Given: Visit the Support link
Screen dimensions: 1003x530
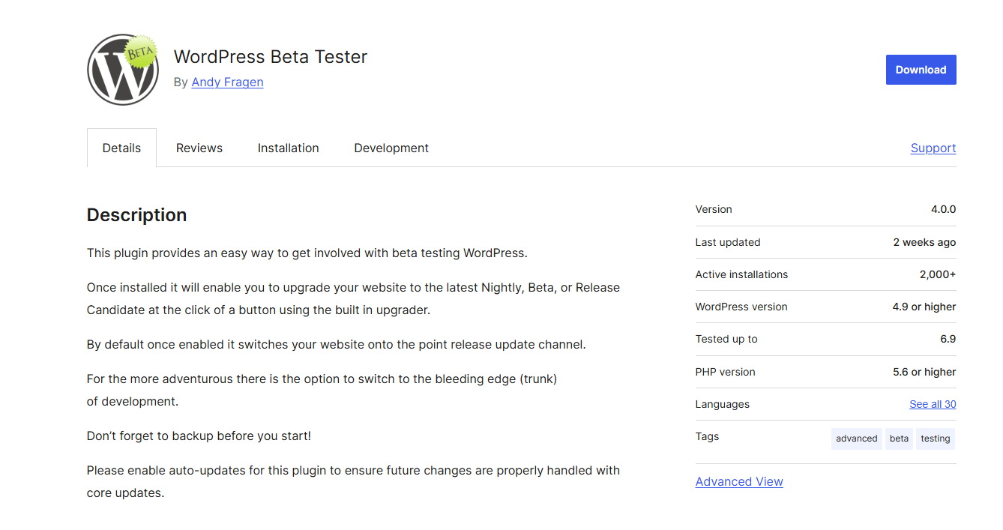Looking at the screenshot, I should (x=933, y=148).
